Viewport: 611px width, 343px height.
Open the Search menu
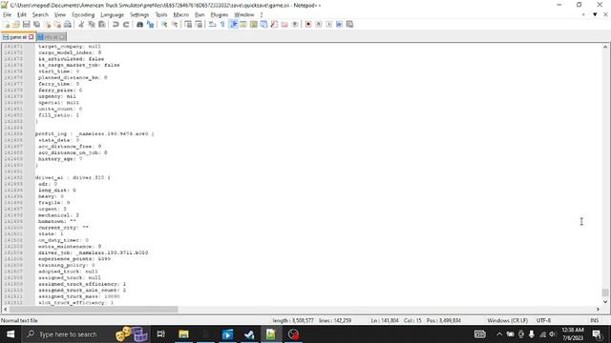pos(40,15)
